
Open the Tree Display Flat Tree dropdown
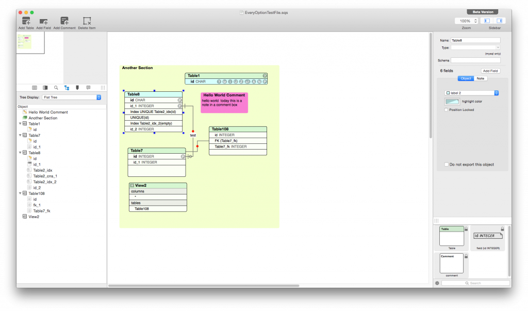pos(72,97)
